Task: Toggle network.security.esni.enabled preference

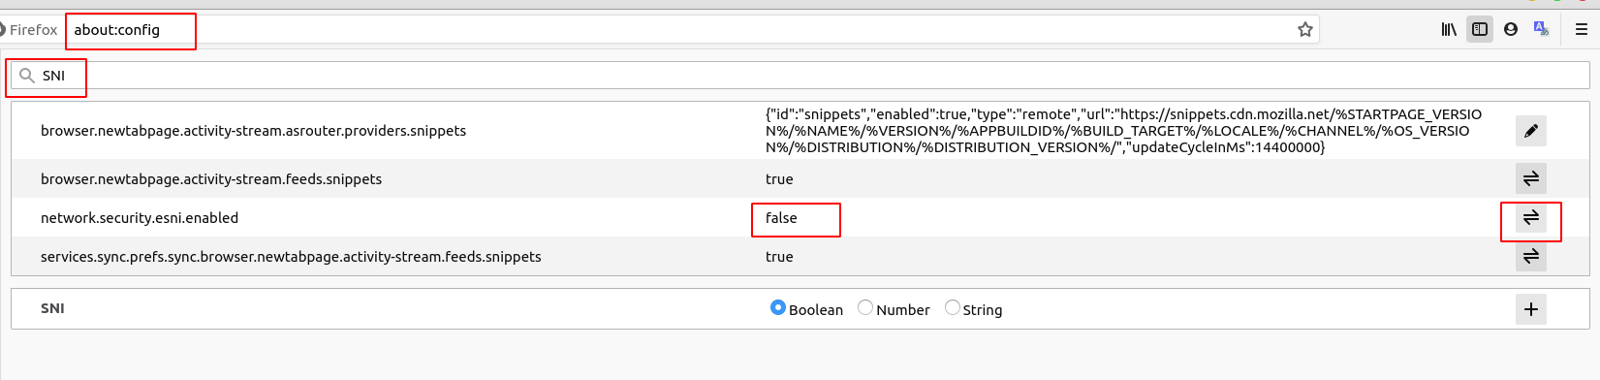Action: click(1531, 217)
